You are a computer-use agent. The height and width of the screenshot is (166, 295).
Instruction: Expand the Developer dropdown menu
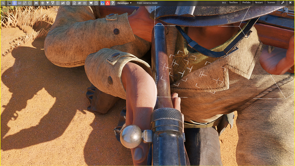(124, 3)
